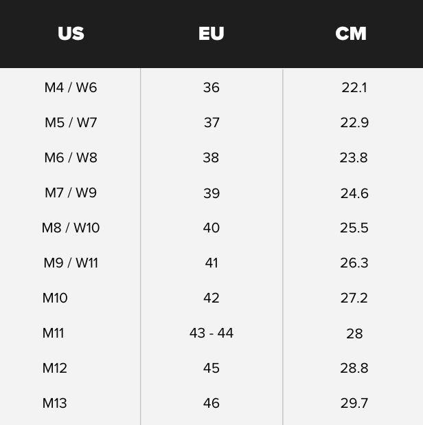Select EU size 46 cell
Screen dimensions: 423x425
pos(211,403)
